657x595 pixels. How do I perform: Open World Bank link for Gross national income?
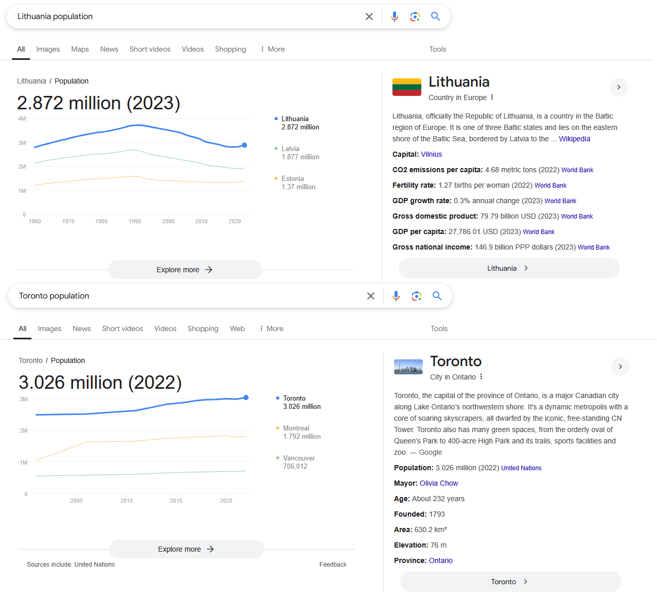tap(594, 247)
